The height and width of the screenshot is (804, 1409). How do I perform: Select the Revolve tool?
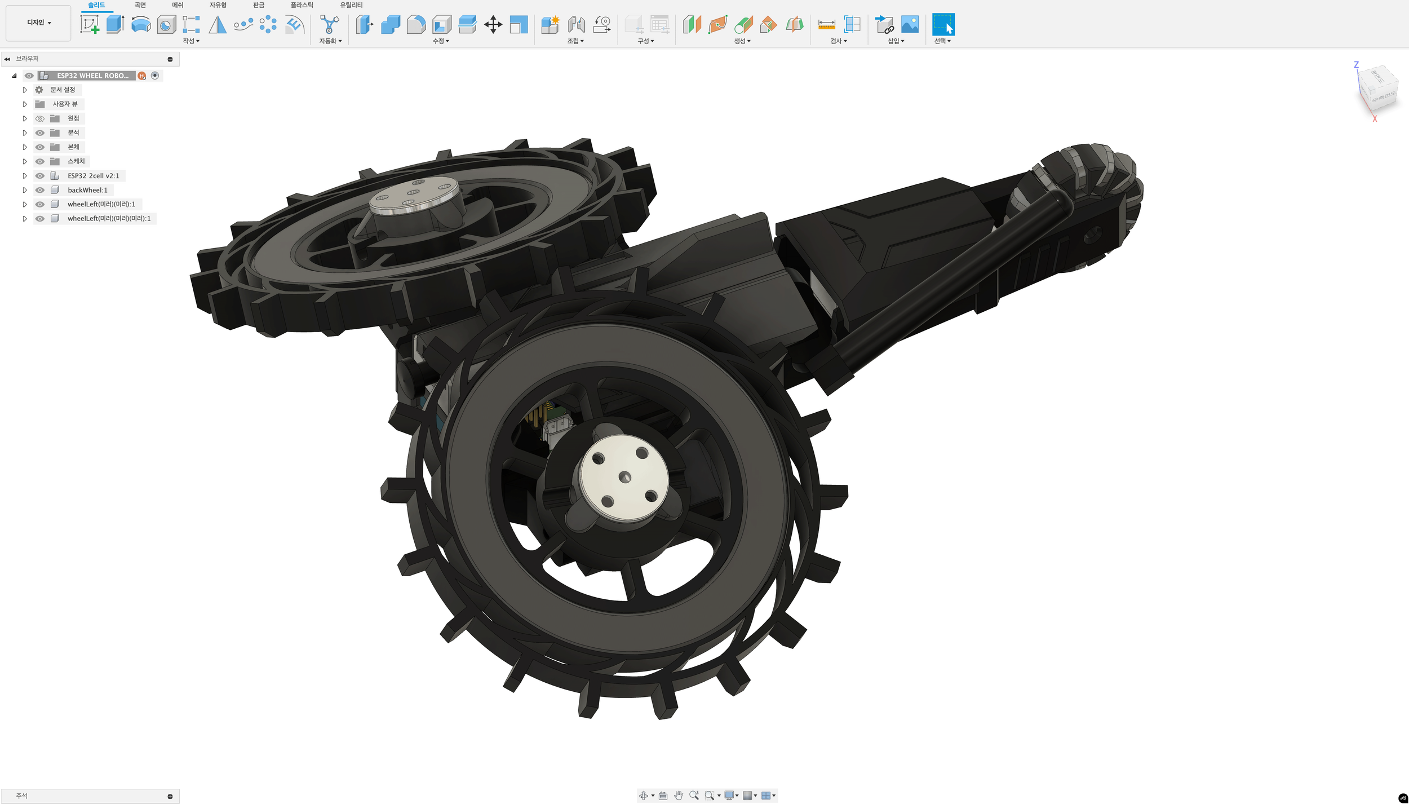pyautogui.click(x=141, y=25)
